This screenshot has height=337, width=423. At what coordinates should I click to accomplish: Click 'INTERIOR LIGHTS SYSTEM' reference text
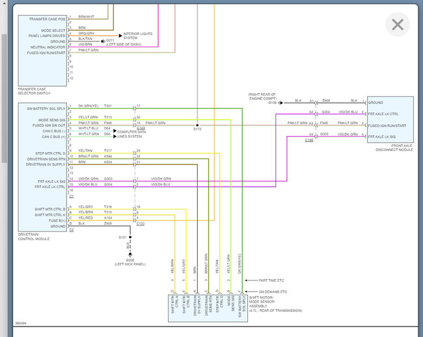click(137, 36)
